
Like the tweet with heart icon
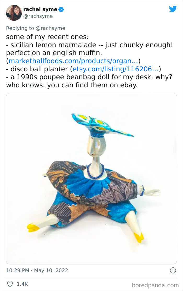coord(10,284)
